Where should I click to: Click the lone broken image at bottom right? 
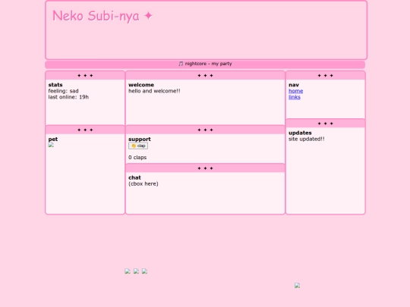297,285
